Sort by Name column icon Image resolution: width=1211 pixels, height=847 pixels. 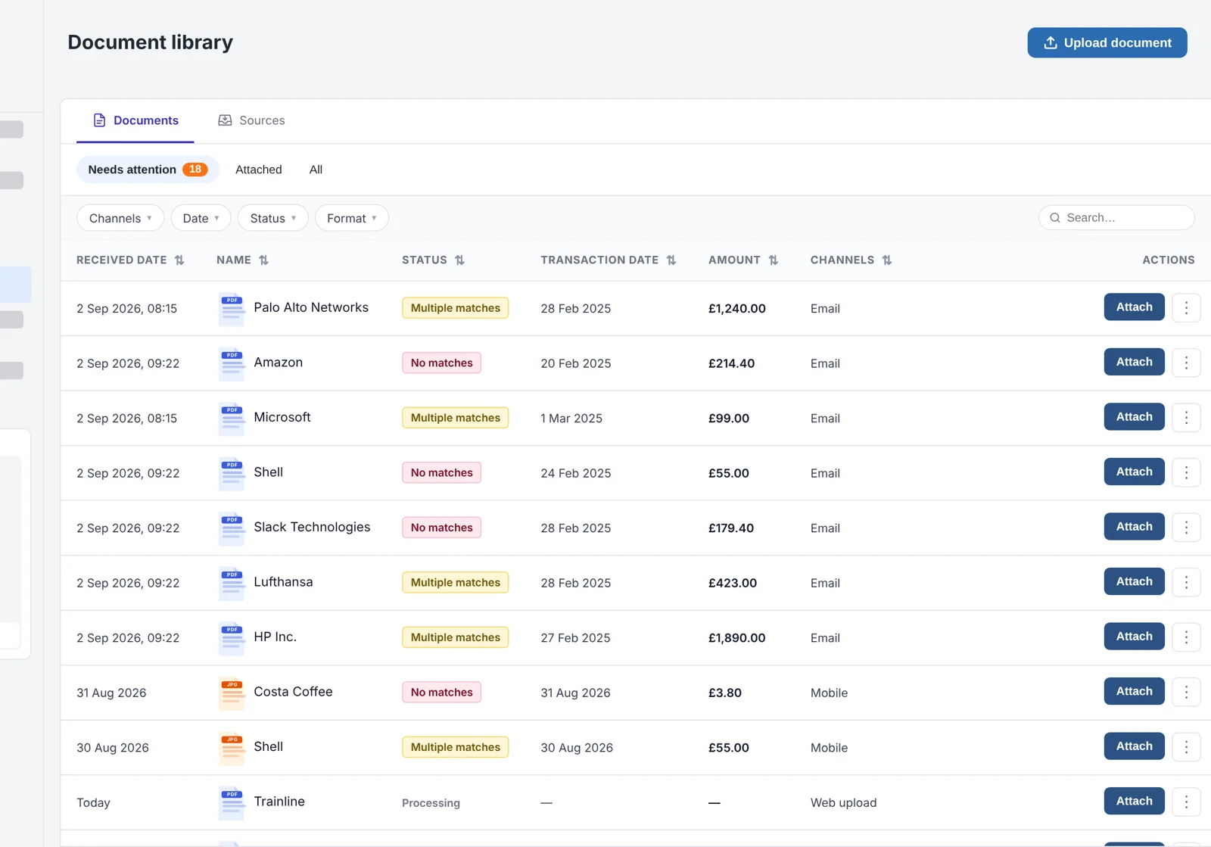[263, 260]
